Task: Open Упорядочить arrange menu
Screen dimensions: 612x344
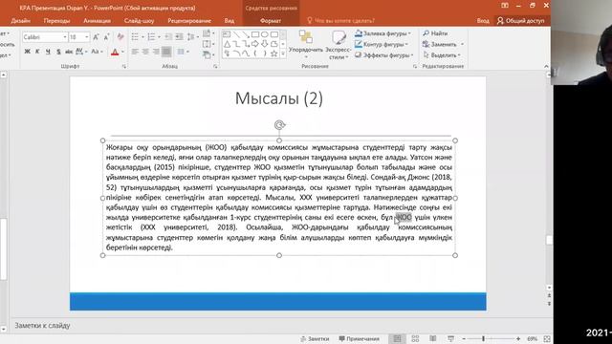Action: [306, 44]
